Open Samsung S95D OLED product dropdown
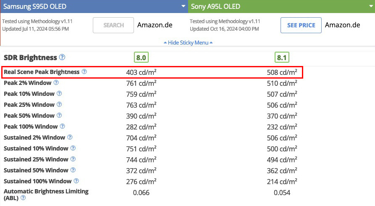This screenshot has width=375, height=206. pyautogui.click(x=183, y=6)
